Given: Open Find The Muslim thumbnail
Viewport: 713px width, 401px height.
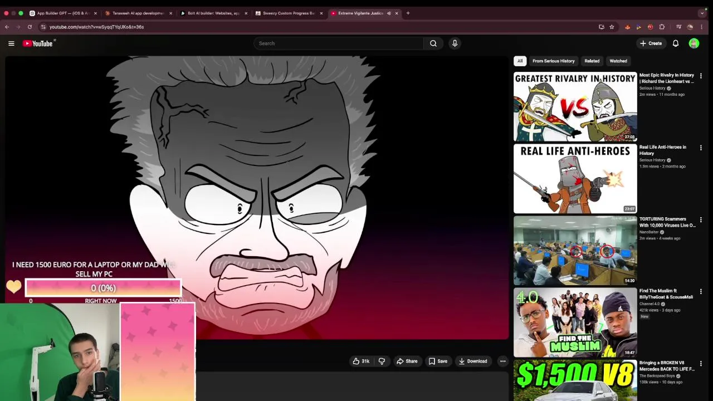Looking at the screenshot, I should tap(575, 322).
